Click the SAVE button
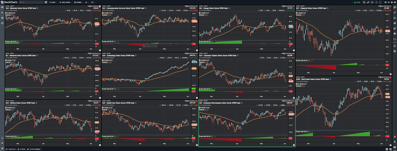 (357, 2)
